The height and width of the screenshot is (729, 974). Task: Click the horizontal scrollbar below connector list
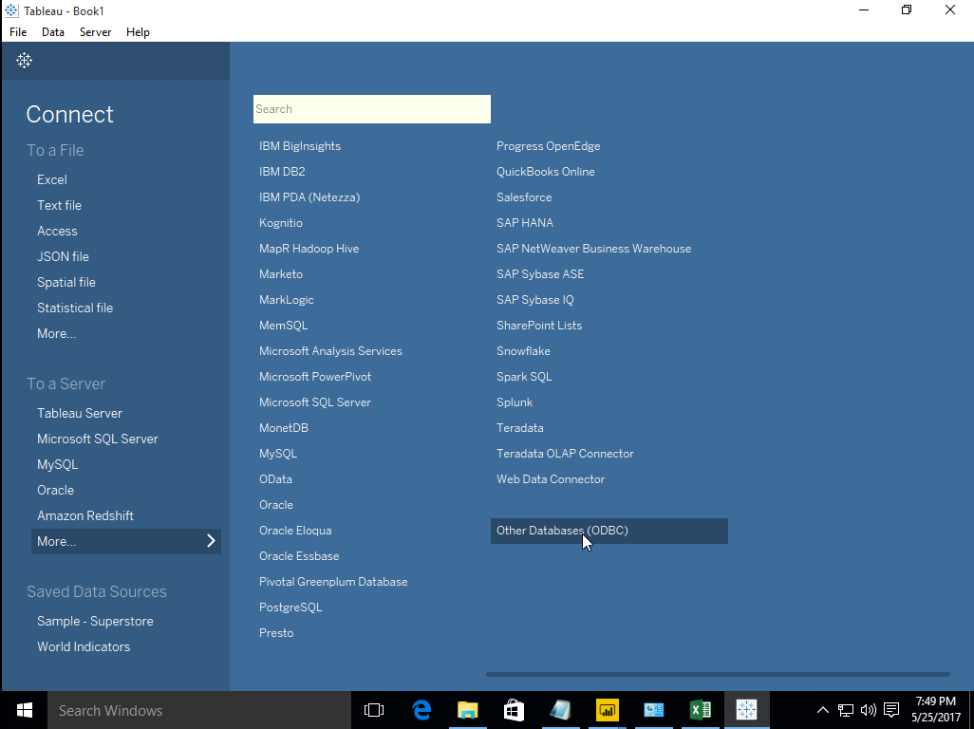[x=718, y=674]
